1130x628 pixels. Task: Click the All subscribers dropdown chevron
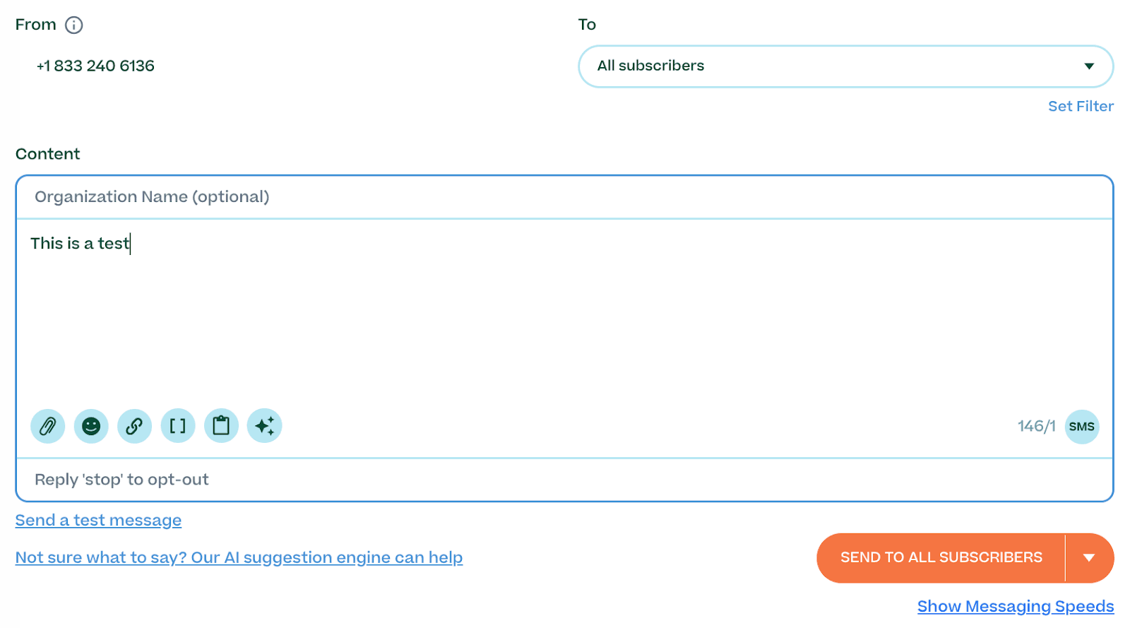[x=1088, y=66]
